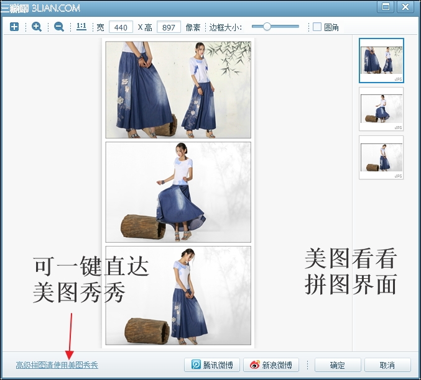This screenshot has height=380, width=421.
Task: Open the 高级拼图请使用美图秀秀 link
Action: (57, 365)
